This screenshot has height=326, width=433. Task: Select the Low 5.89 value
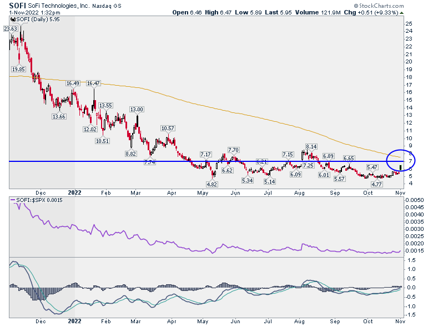pos(248,12)
